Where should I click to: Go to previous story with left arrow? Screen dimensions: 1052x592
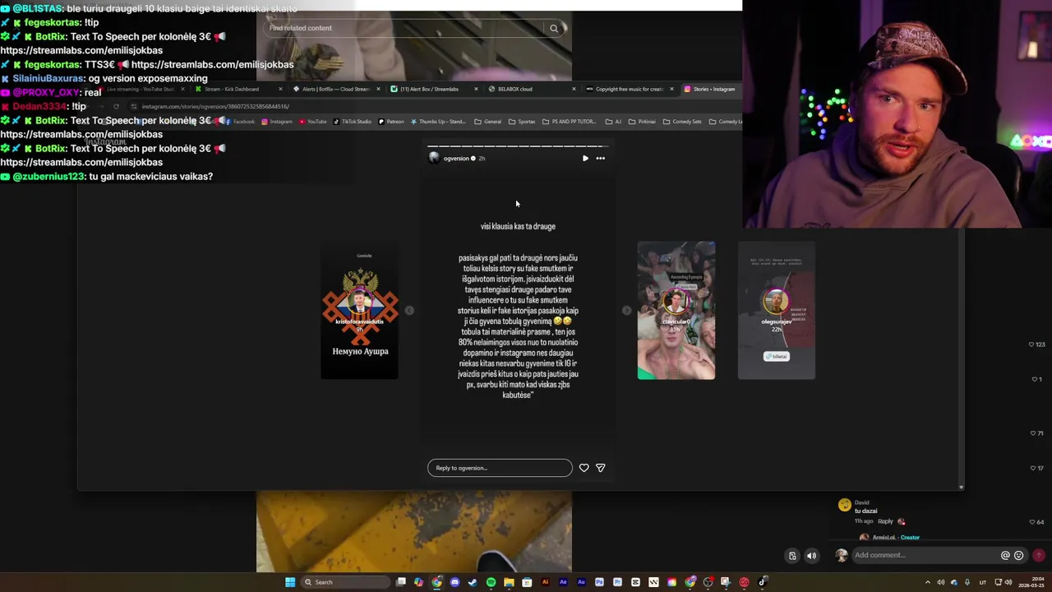pyautogui.click(x=409, y=310)
